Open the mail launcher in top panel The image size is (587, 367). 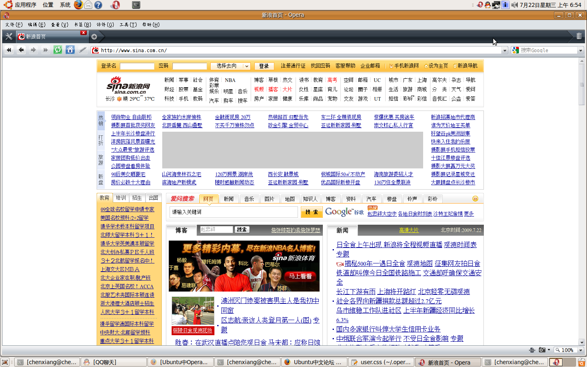click(x=88, y=5)
